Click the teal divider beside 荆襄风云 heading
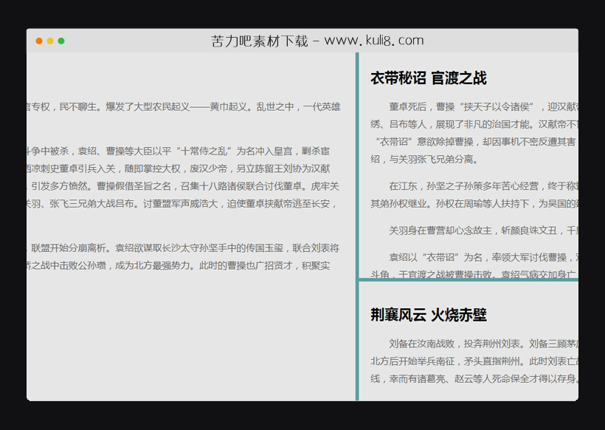Screen dimensions: 605x430 pyautogui.click(x=359, y=315)
